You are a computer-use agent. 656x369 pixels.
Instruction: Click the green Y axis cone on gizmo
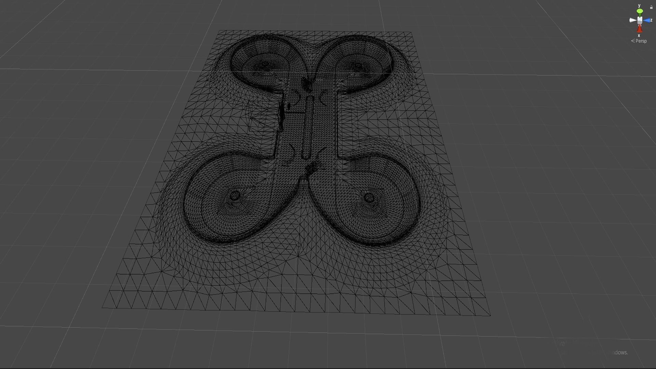coord(640,12)
